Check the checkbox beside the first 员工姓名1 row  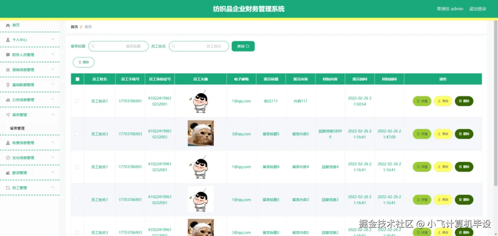[77, 101]
